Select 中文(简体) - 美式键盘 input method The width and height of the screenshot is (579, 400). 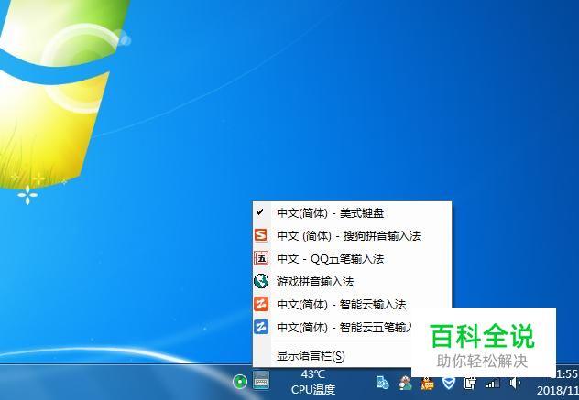point(352,213)
